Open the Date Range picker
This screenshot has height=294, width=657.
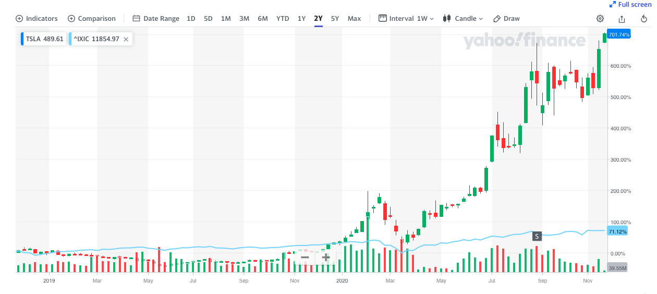tap(156, 19)
